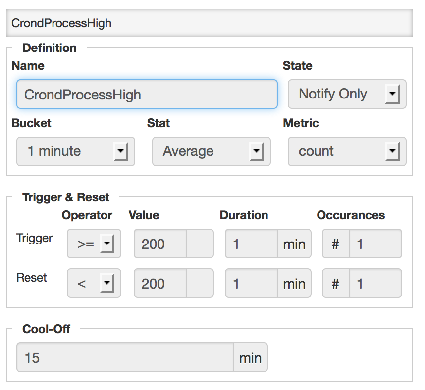Click the min unit label beside Cool-Off
The image size is (425, 390).
251,357
